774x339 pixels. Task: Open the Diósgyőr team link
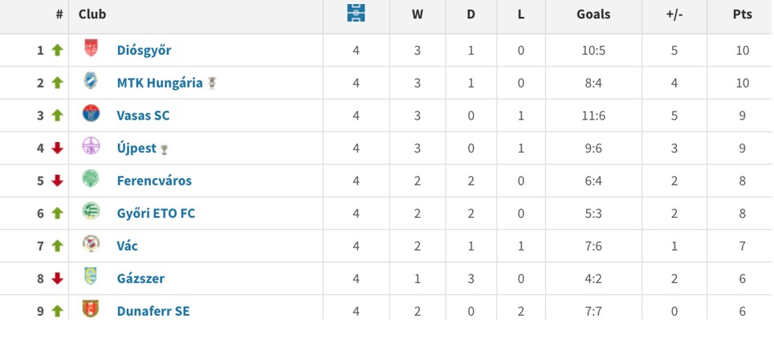tap(144, 50)
